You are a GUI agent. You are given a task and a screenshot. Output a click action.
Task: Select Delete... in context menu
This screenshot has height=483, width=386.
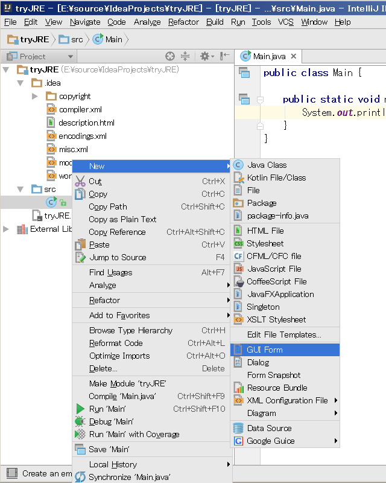click(x=152, y=368)
